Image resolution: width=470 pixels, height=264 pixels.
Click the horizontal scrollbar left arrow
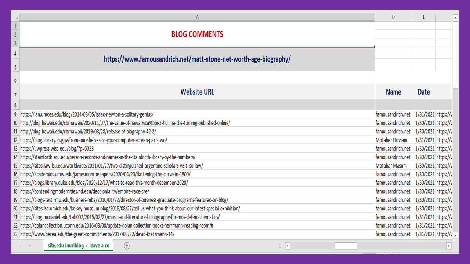(x=287, y=246)
